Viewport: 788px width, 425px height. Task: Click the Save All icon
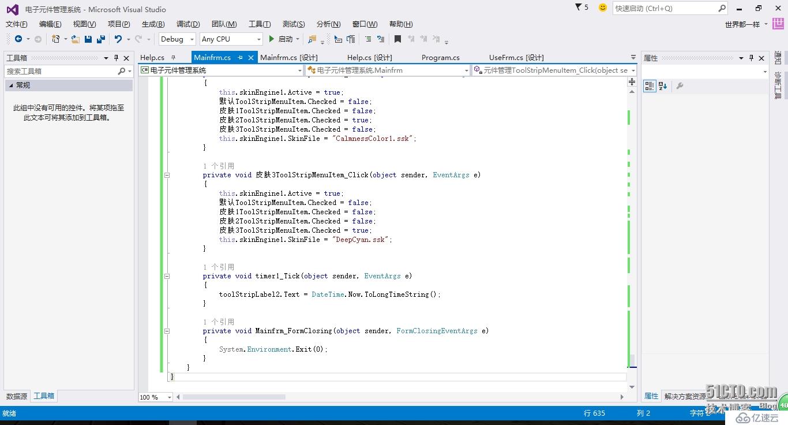[x=101, y=39]
